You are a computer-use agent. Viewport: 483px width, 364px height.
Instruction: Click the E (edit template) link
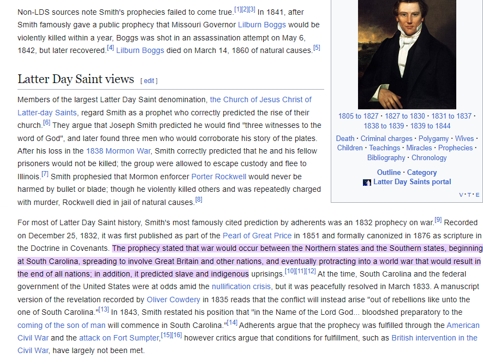[478, 195]
